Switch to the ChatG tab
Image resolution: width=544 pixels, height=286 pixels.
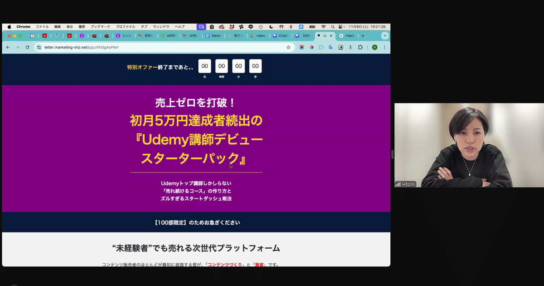click(x=280, y=36)
